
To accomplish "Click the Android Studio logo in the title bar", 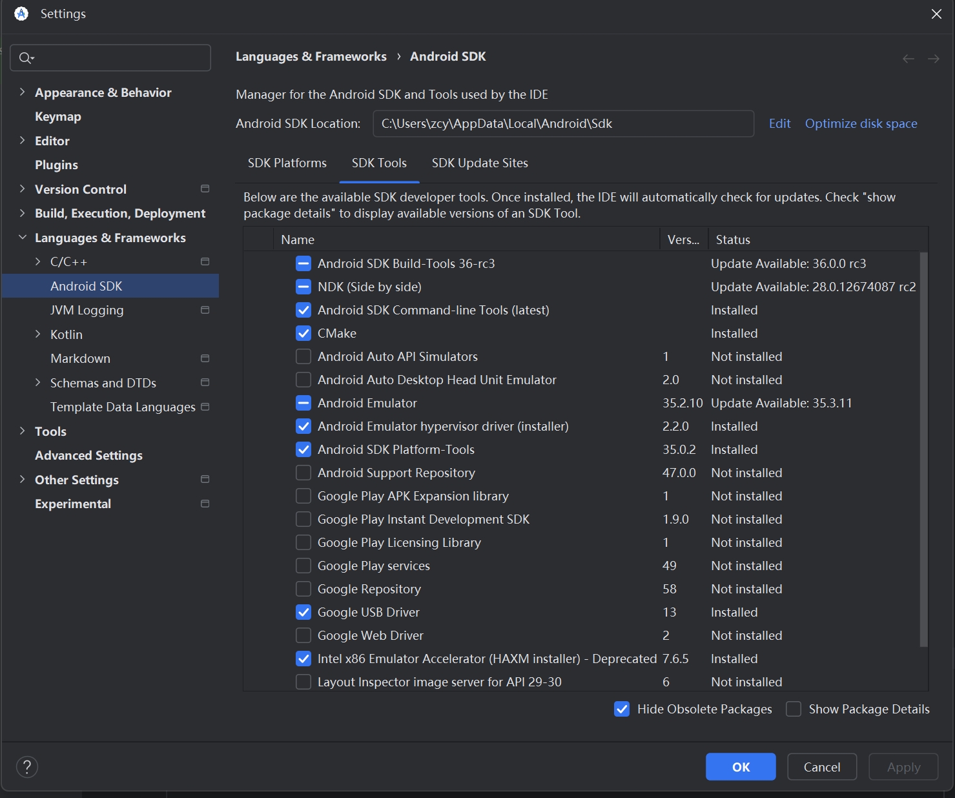I will 20,13.
